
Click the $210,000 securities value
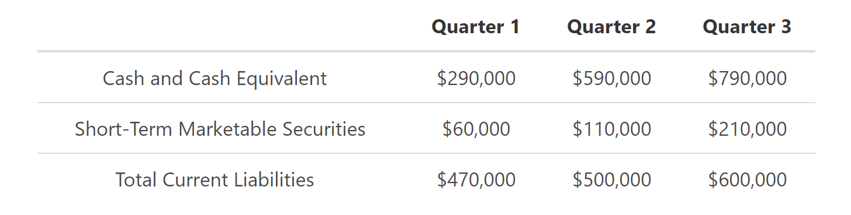tap(748, 129)
